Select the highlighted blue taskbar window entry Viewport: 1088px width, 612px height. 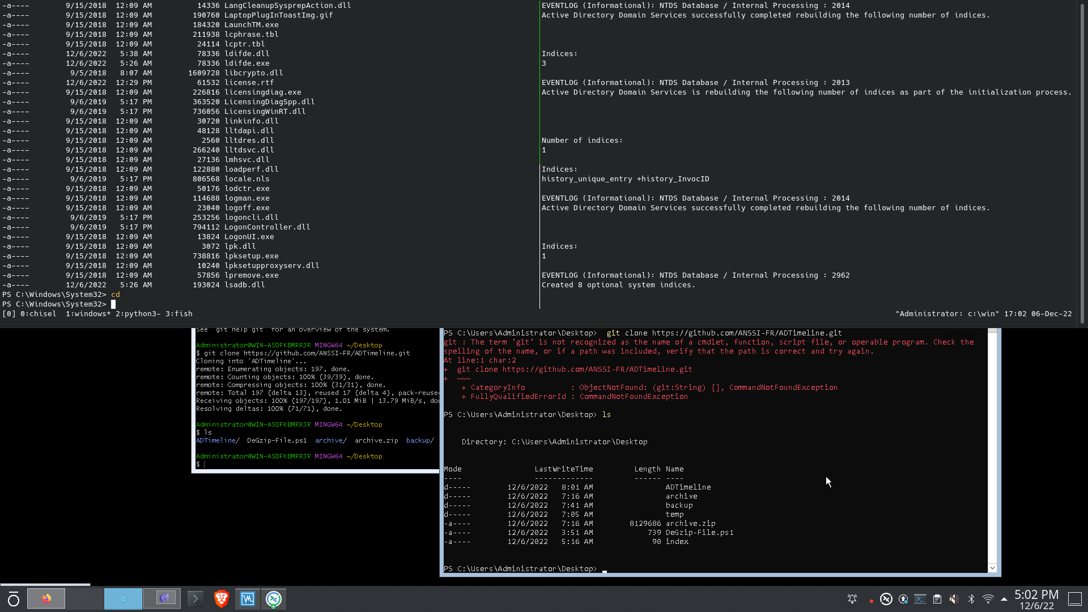click(x=123, y=598)
